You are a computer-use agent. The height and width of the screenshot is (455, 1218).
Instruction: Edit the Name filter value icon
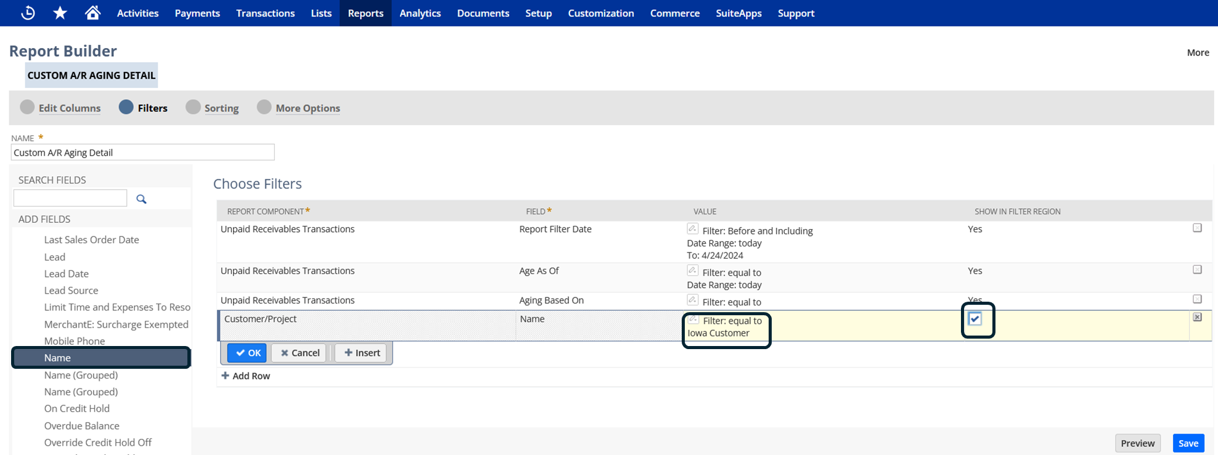tap(693, 320)
